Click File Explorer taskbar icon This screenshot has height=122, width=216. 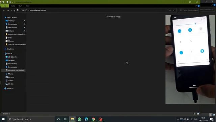[x=72, y=119]
